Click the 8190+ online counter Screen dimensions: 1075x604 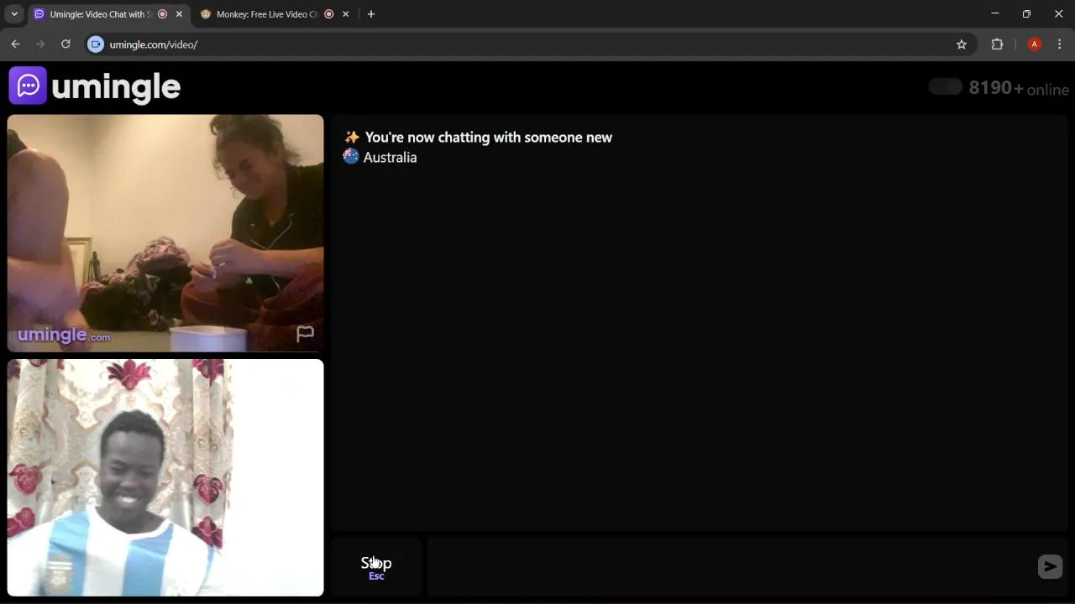point(1019,88)
